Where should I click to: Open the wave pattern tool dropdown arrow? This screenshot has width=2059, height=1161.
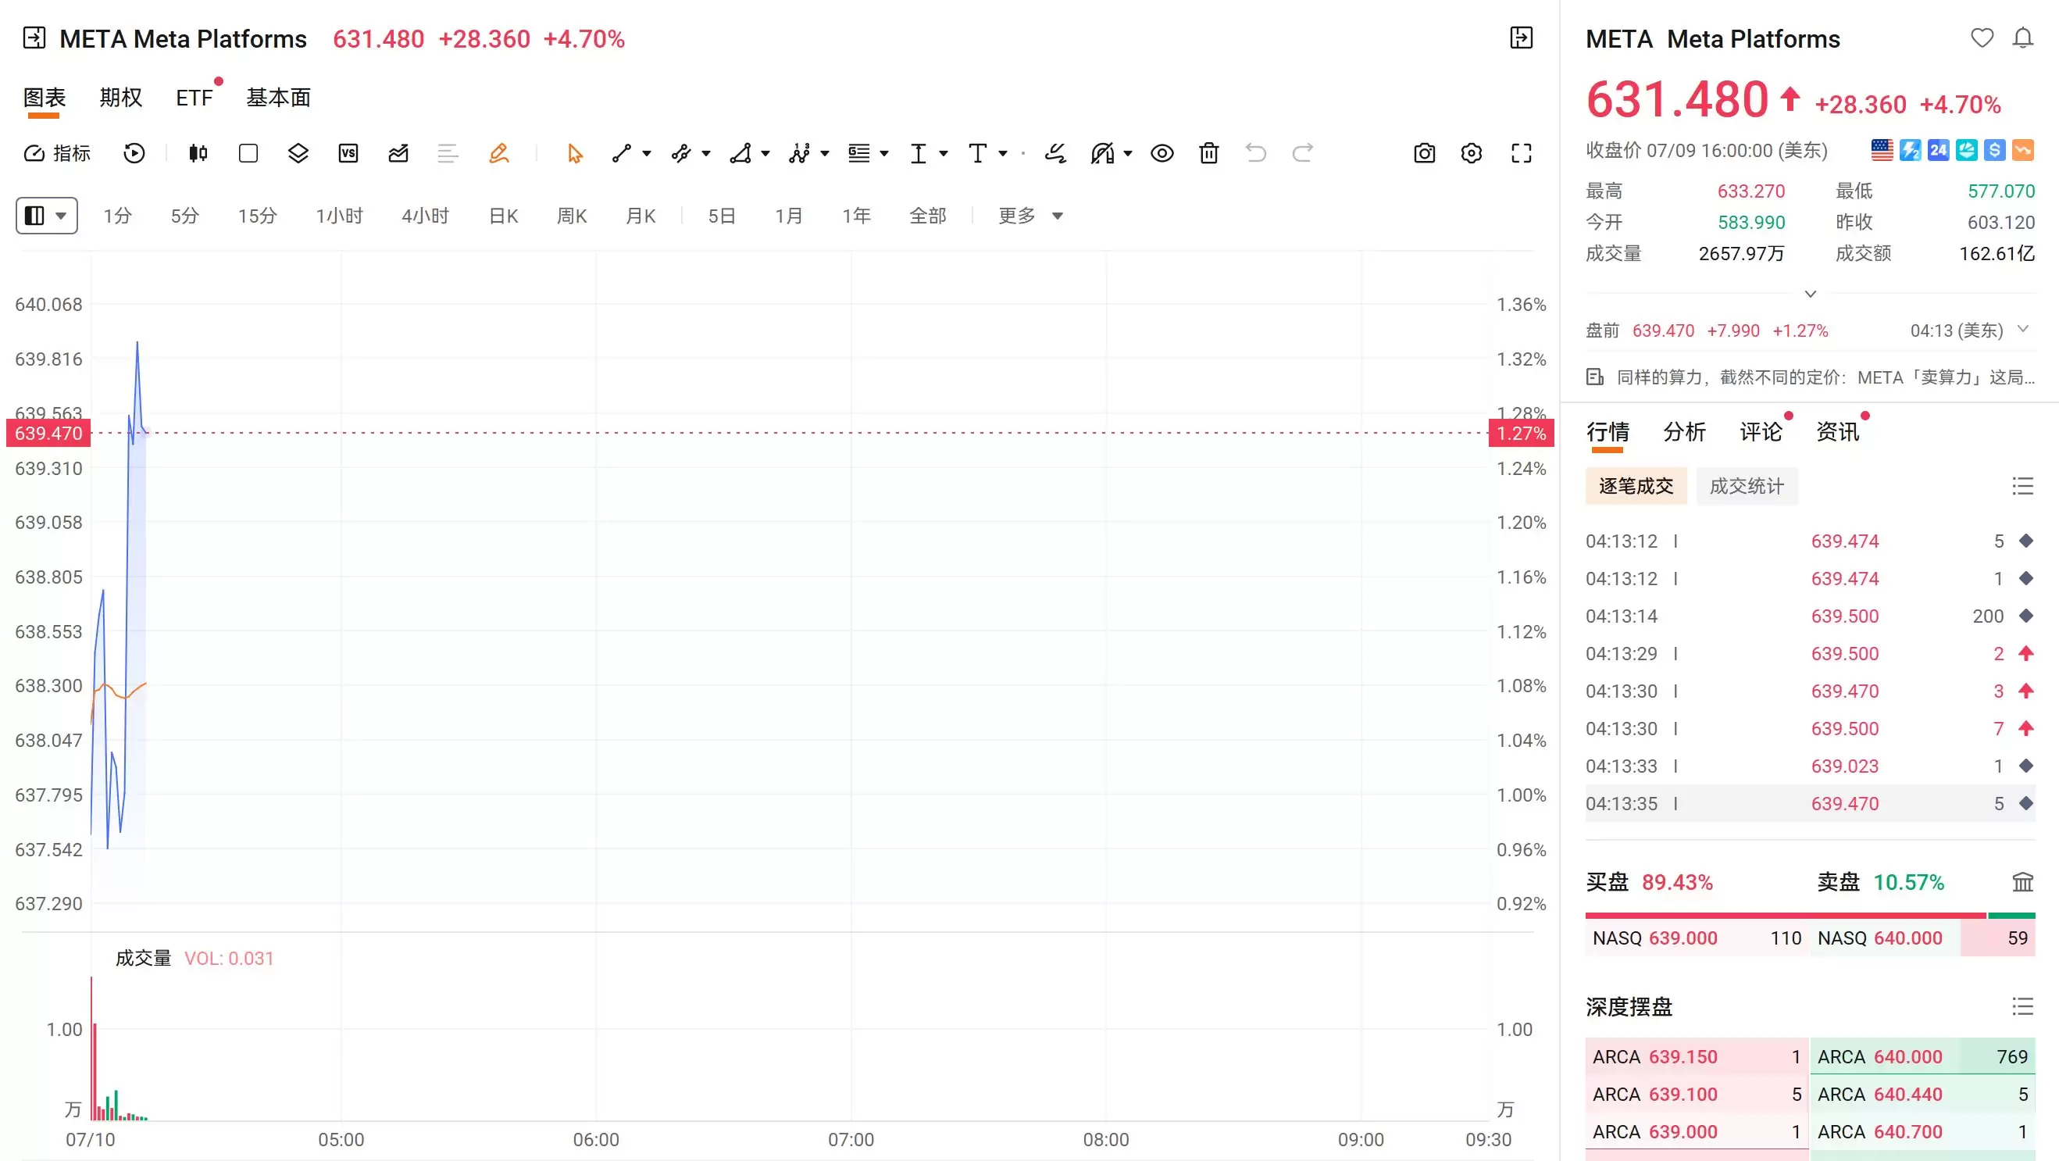[x=825, y=152]
